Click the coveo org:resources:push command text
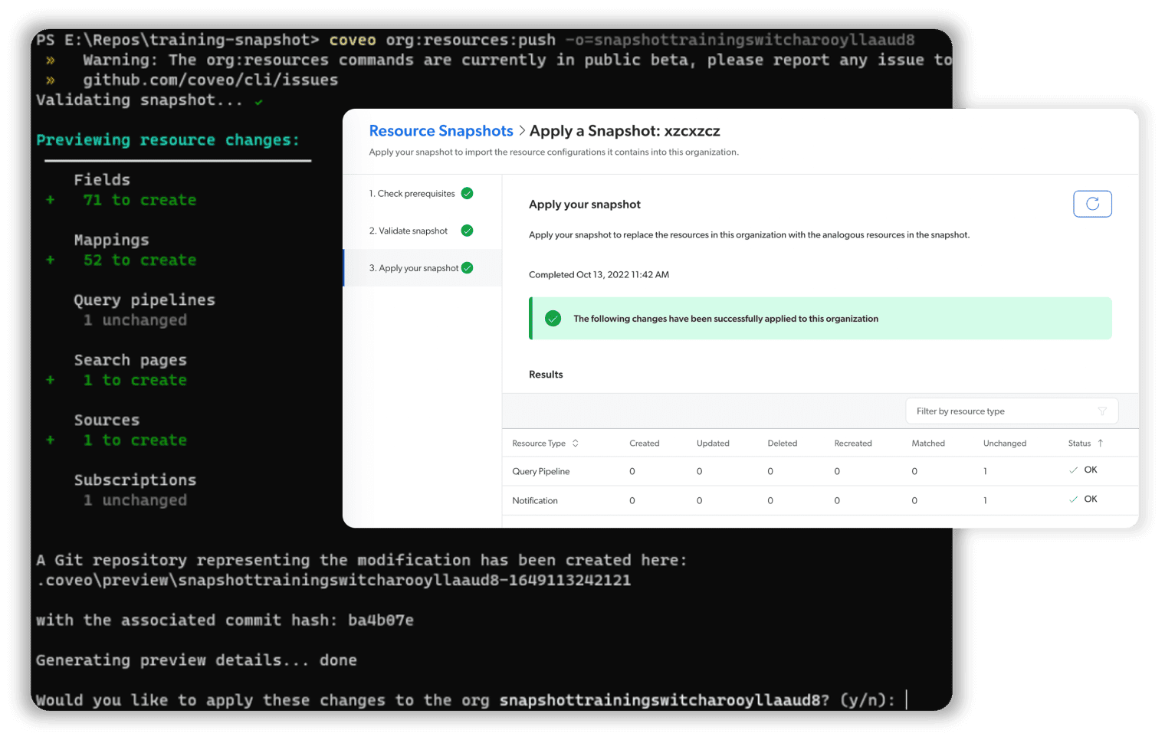Image resolution: width=1165 pixels, height=740 pixels. point(442,40)
